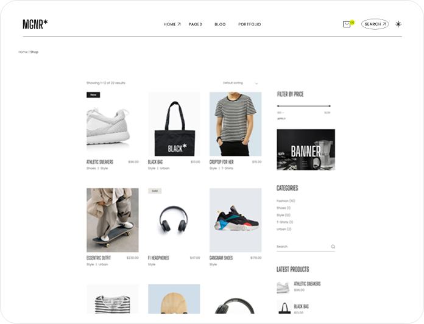Select the Blog menu item
Screen dimensions: 424x324
coord(220,24)
